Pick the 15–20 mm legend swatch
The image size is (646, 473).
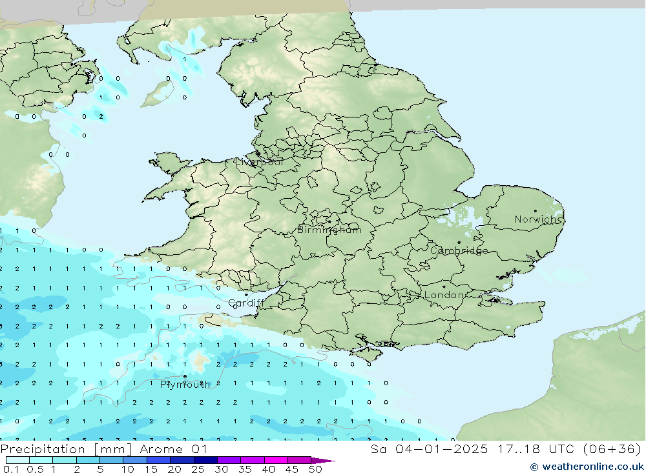coord(158,460)
